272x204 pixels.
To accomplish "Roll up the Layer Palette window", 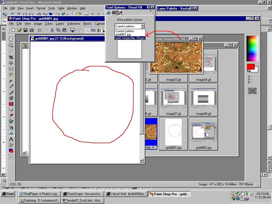I will (191, 8).
